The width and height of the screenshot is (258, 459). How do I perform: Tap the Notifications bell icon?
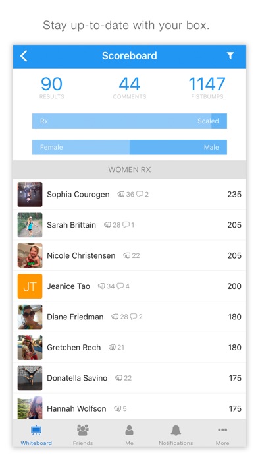tap(176, 430)
